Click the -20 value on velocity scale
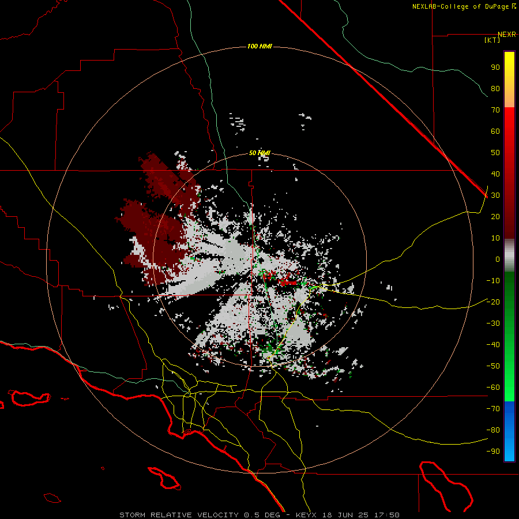Viewport: 519px width, 519px height. pyautogui.click(x=493, y=302)
